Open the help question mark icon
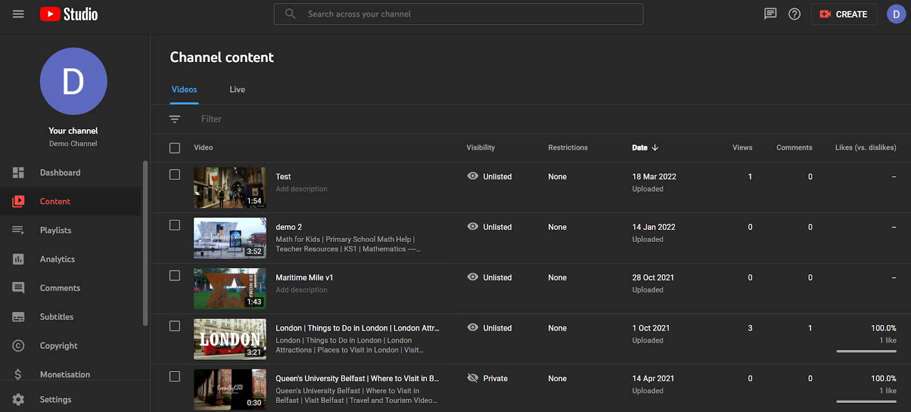 [794, 14]
